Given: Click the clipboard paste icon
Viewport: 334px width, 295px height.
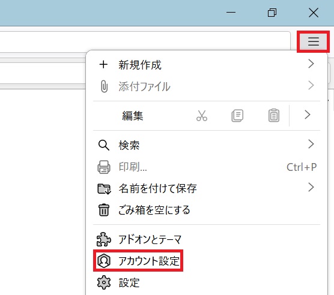Looking at the screenshot, I should [274, 115].
